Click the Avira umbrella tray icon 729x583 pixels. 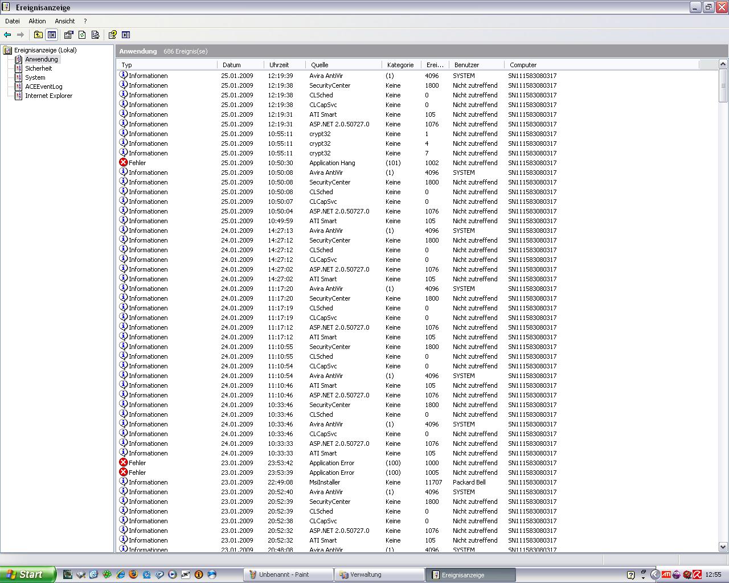(x=697, y=574)
